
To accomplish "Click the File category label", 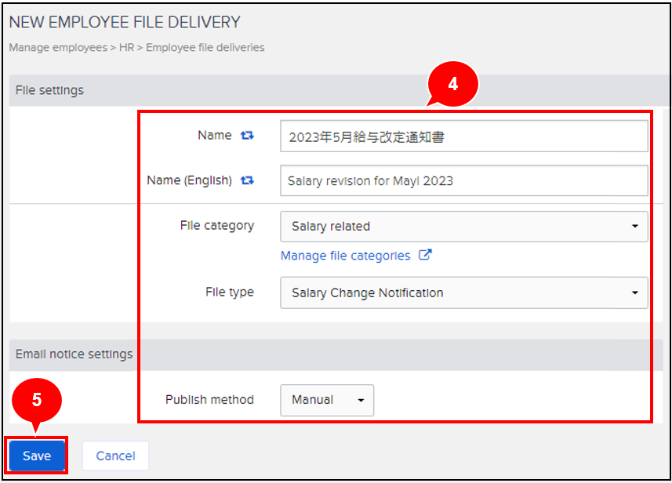I will (217, 226).
